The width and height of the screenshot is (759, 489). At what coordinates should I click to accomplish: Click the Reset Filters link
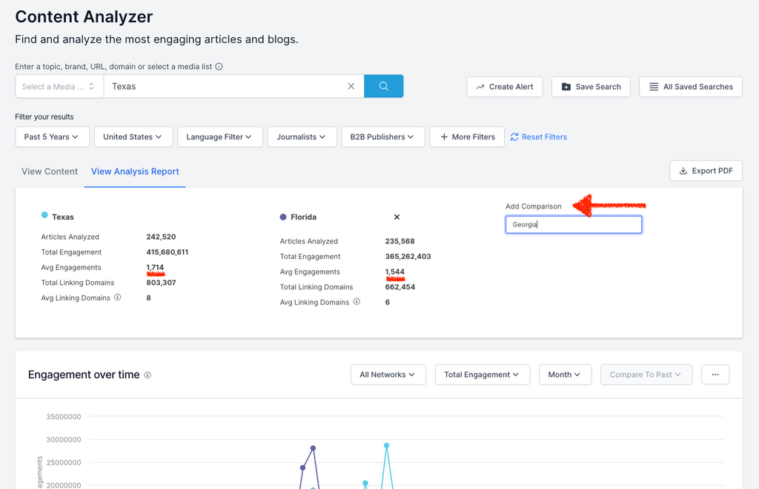[539, 137]
